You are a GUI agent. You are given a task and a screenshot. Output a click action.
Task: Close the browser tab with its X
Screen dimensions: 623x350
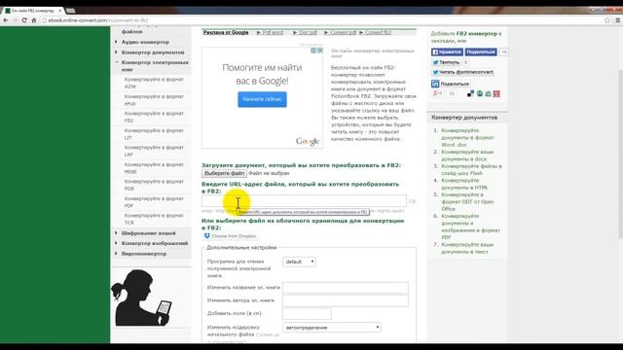59,11
